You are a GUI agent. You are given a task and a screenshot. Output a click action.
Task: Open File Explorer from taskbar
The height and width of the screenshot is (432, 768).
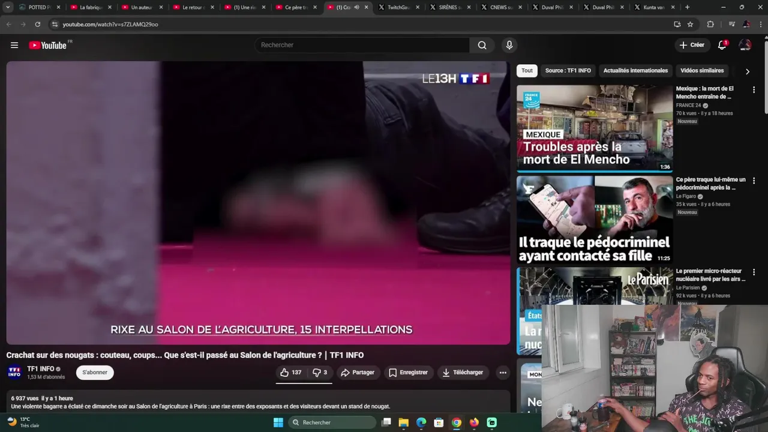(x=404, y=422)
